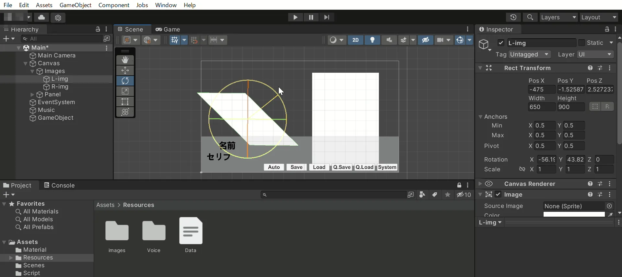This screenshot has height=277, width=622.
Task: Open the Gizmos dropdown arrow
Action: 470,40
